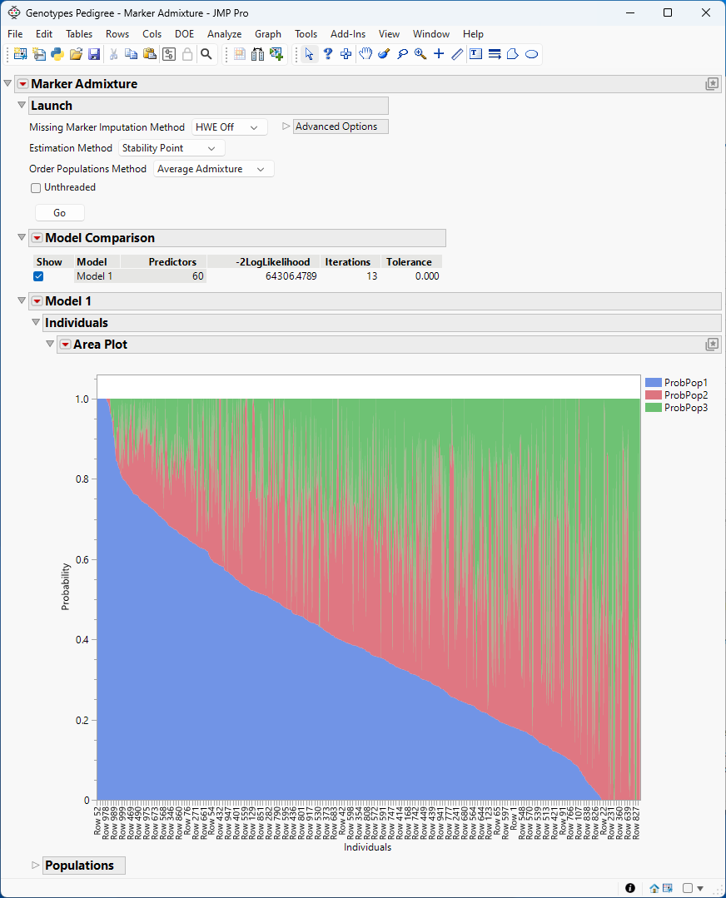
Task: Select the Arrow tool in the toolbar
Action: tap(309, 53)
